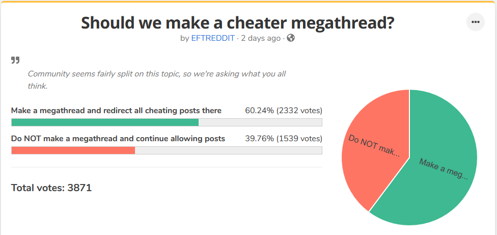Click the quotation mark icon
Screen dimensions: 497x235
coord(15,61)
